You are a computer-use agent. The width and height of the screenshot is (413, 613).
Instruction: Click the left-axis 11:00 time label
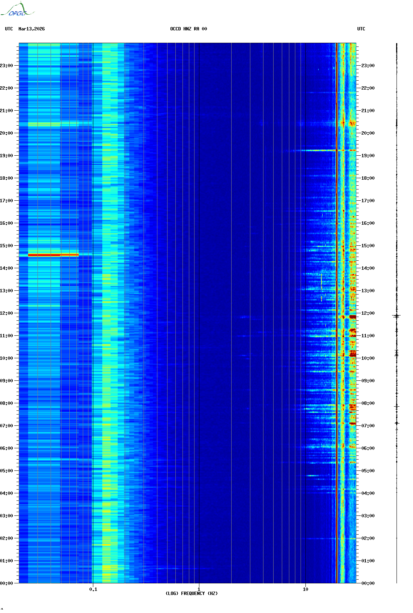(6, 336)
